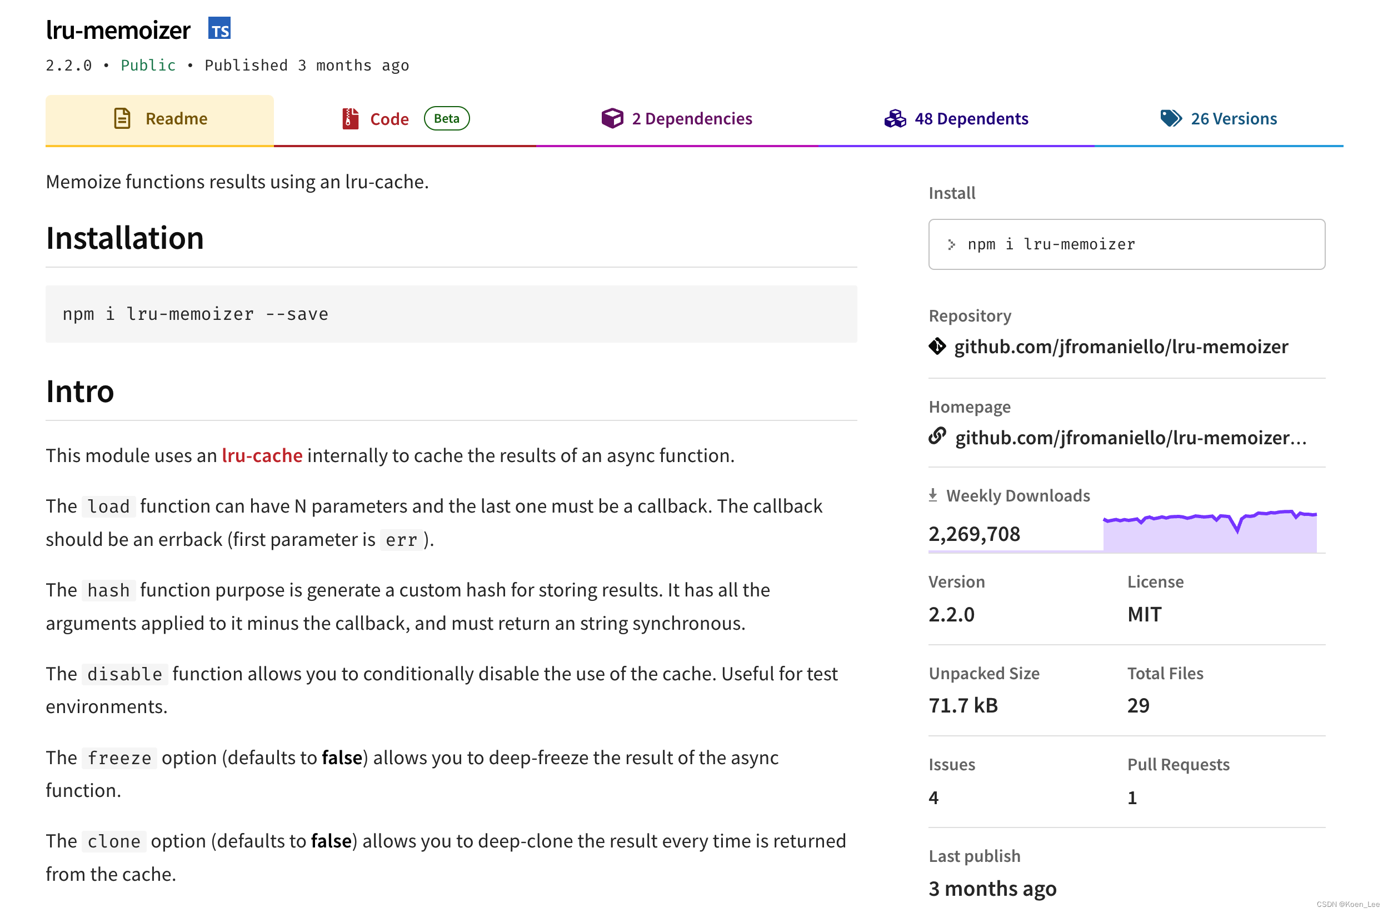Follow the lru-cache link in Intro
This screenshot has width=1388, height=913.
click(262, 455)
